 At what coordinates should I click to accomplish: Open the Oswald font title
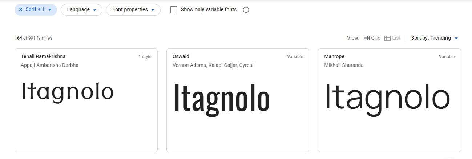coord(181,56)
